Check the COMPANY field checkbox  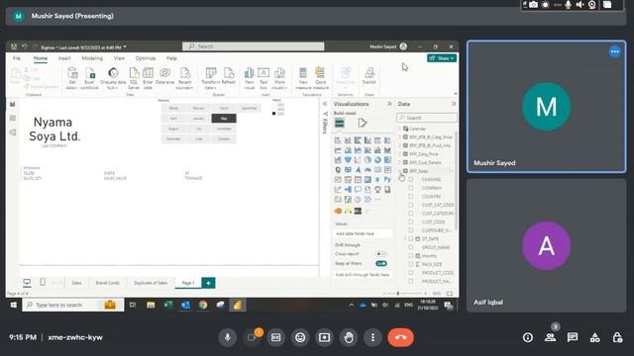point(410,188)
